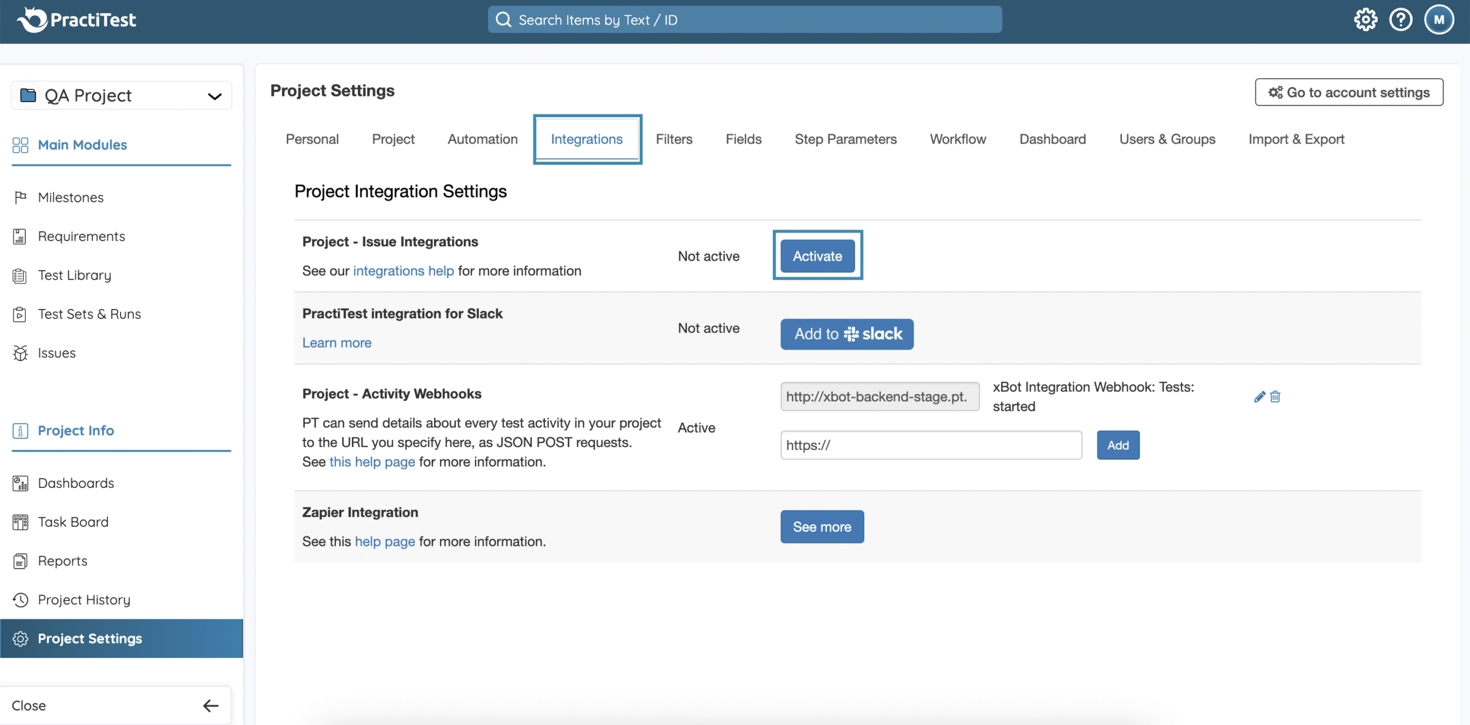Click the Task Board icon
Viewport: 1470px width, 725px height.
(x=20, y=522)
